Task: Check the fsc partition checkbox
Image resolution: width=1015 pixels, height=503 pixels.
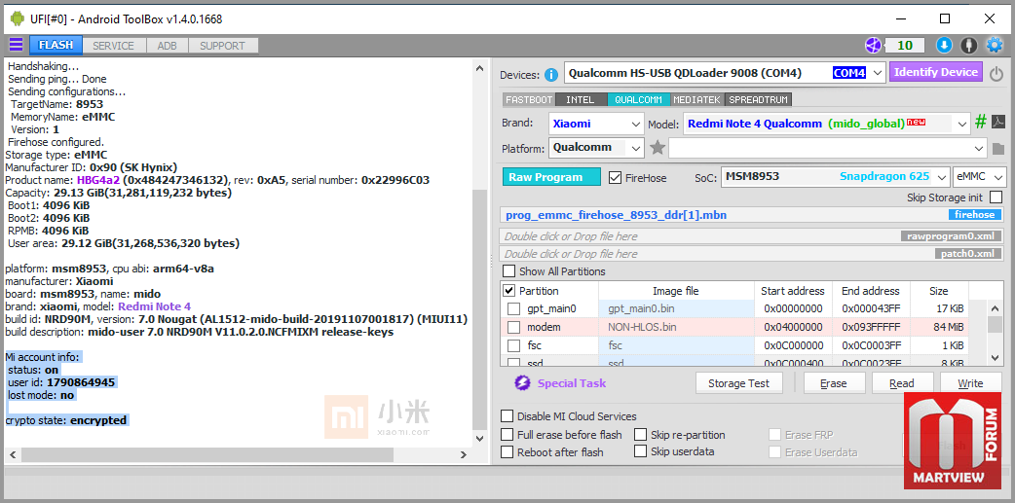Action: click(513, 346)
